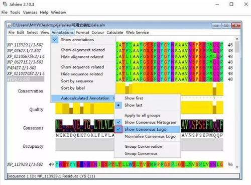Click Normalise Consensus Logo entry
The height and width of the screenshot is (185, 251).
pos(150,136)
